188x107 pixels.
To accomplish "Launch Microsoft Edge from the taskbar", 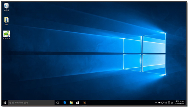I will tap(65, 103).
